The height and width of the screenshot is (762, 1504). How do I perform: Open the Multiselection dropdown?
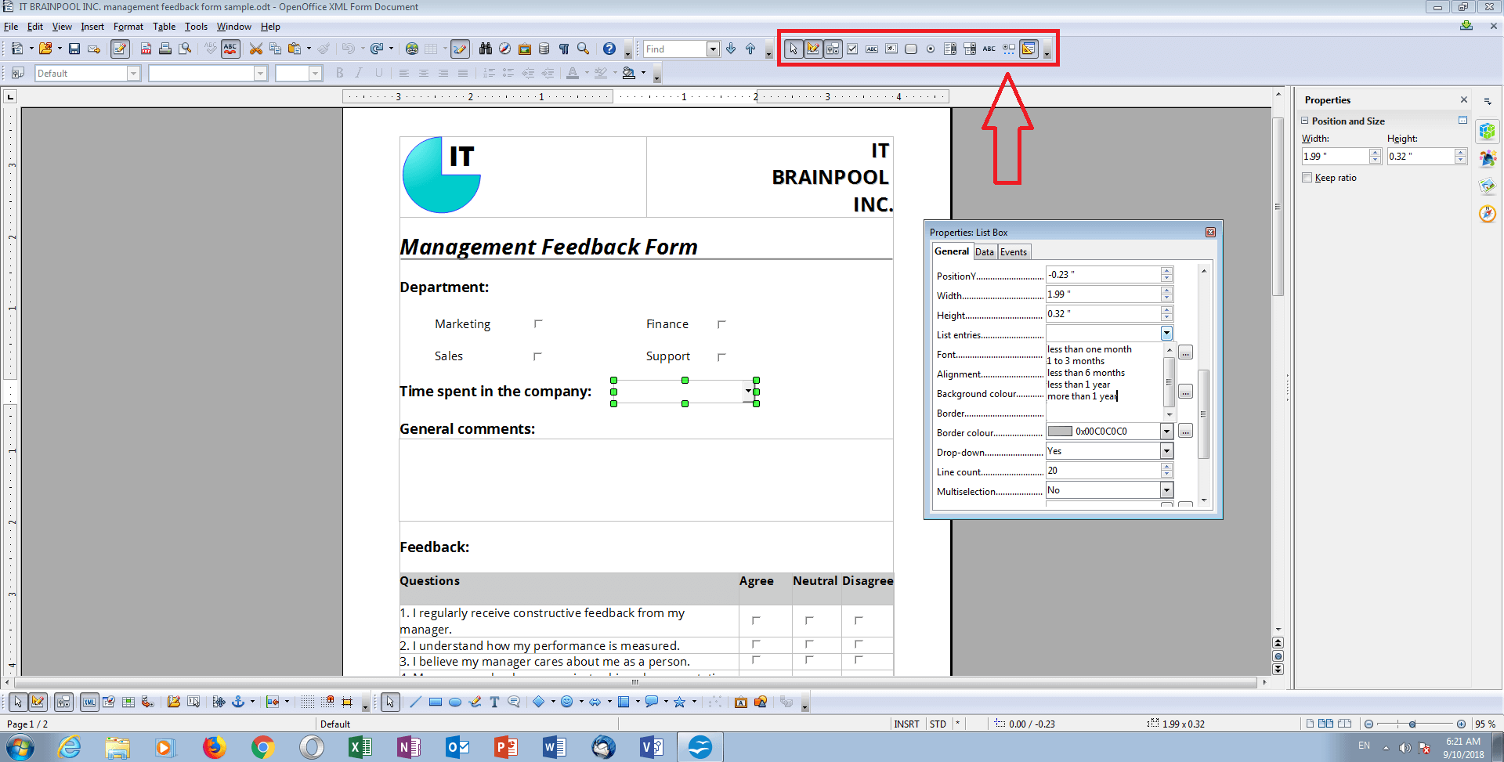coord(1166,489)
